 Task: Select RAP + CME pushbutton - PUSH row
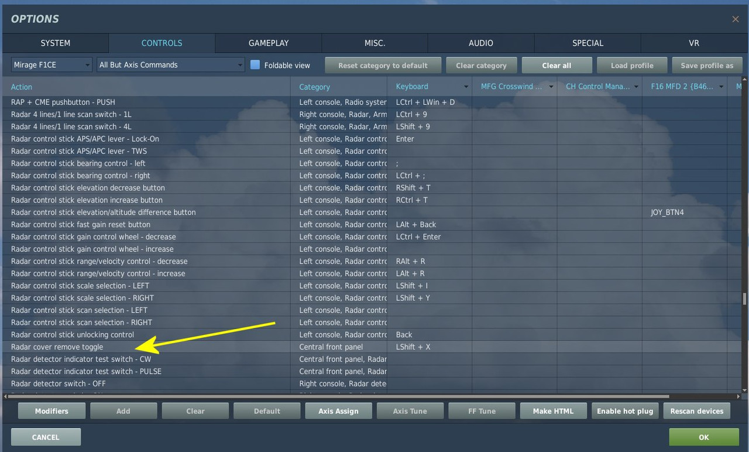click(372, 102)
